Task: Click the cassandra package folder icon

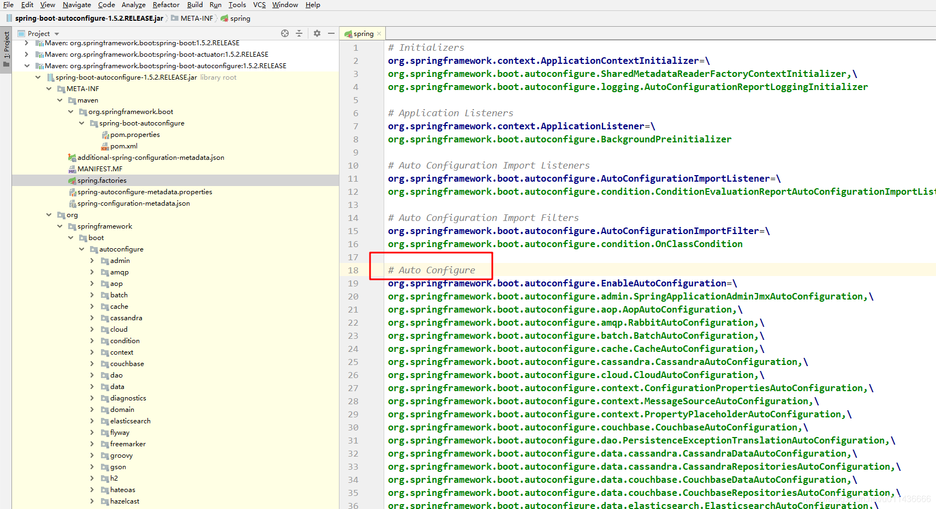Action: click(105, 318)
